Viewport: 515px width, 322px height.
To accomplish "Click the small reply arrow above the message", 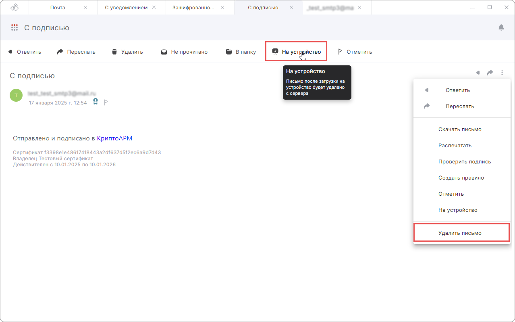I will pos(478,73).
